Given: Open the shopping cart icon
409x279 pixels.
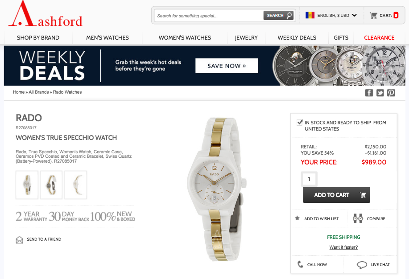Looking at the screenshot, I should (x=373, y=16).
